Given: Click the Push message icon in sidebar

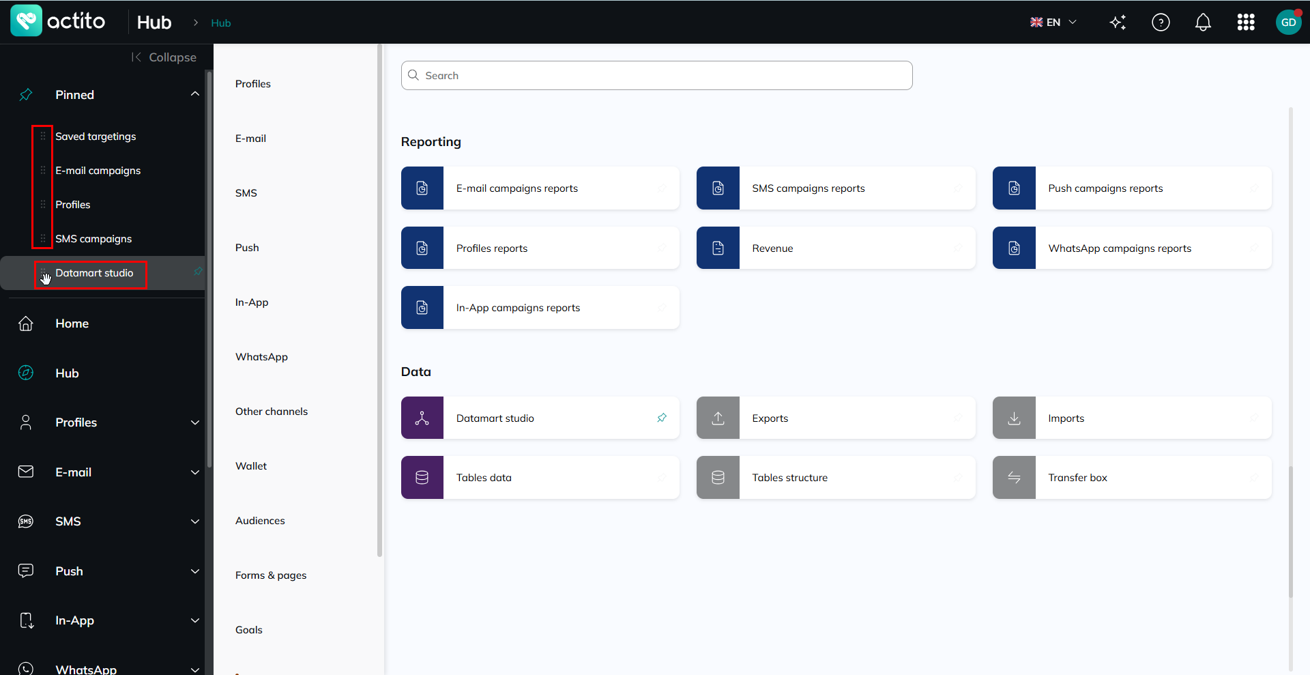Looking at the screenshot, I should point(26,571).
